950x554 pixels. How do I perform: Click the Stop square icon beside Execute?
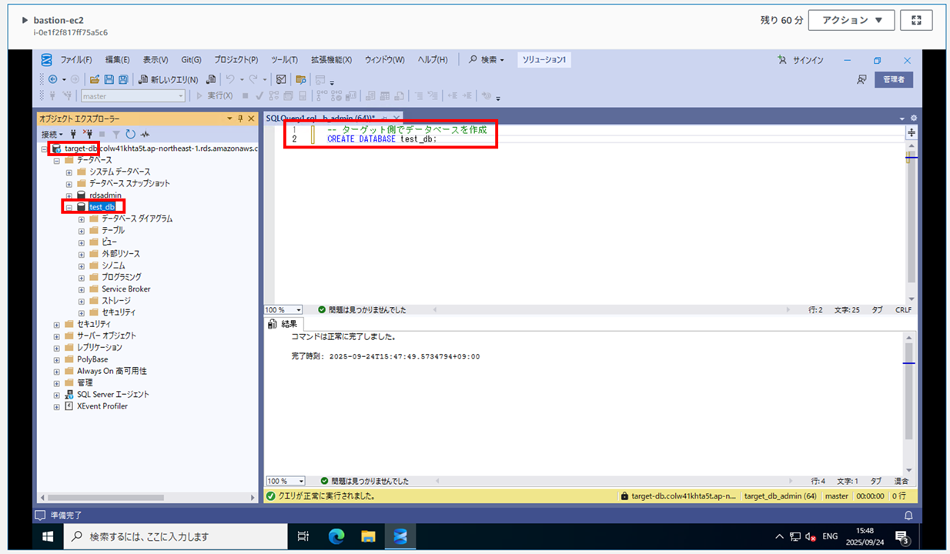pos(246,96)
